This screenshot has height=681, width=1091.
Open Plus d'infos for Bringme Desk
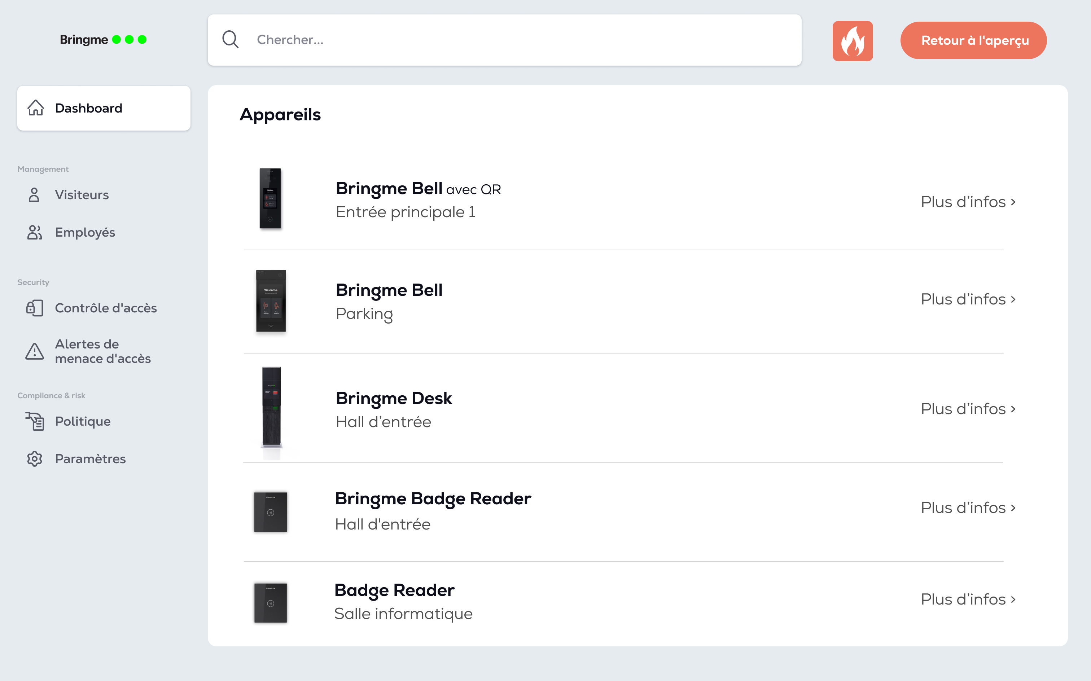968,409
